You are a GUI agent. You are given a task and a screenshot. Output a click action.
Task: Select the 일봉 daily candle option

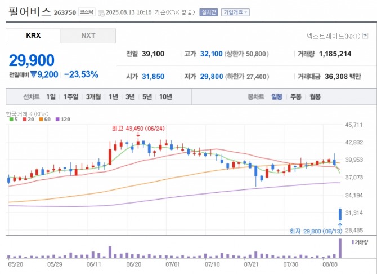click(x=276, y=97)
